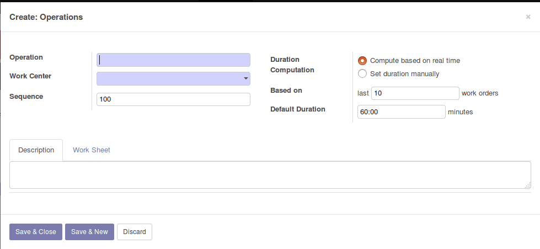Click the Duration Computation label
The height and width of the screenshot is (249, 540).
292,65
